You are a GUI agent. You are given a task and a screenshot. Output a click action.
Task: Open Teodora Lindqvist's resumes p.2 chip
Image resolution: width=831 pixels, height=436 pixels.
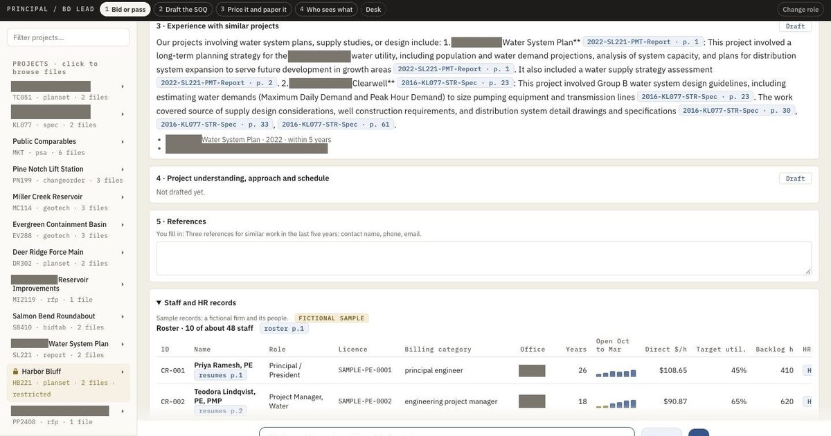pos(220,410)
